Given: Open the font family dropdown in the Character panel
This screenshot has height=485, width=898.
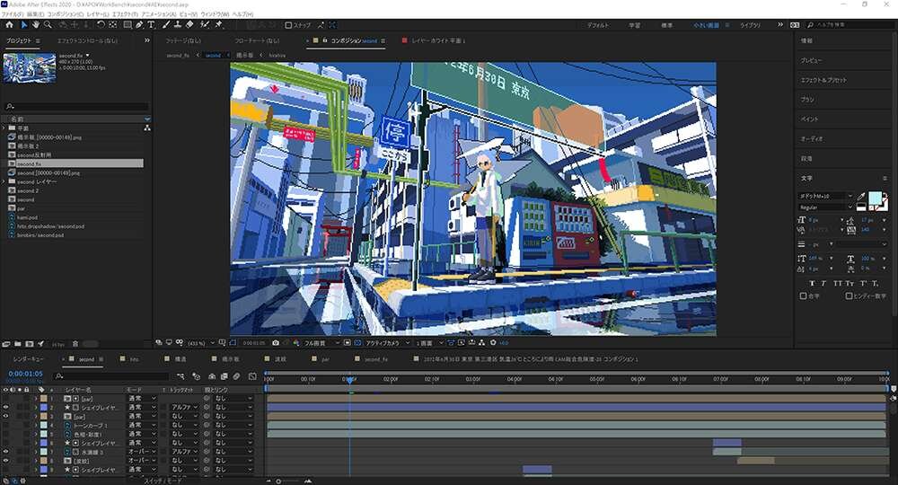Looking at the screenshot, I should [x=825, y=196].
